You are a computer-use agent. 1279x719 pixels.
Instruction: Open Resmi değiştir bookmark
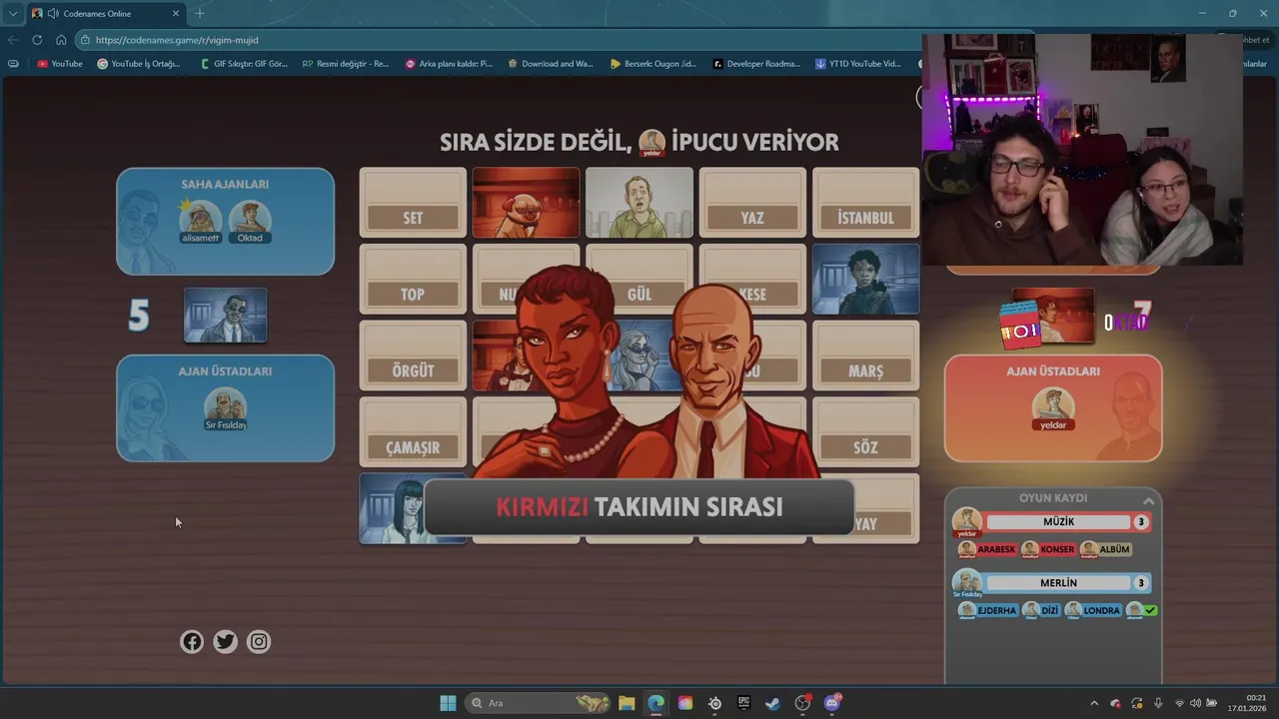point(346,64)
